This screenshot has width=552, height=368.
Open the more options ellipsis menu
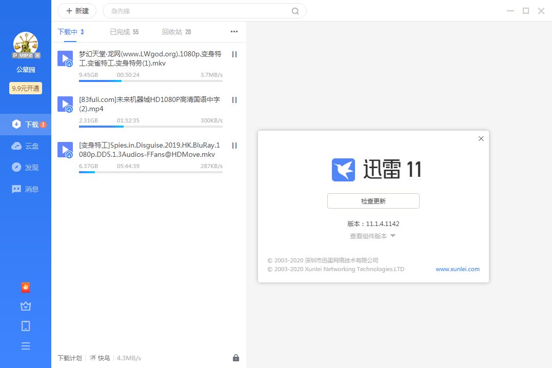tap(234, 31)
